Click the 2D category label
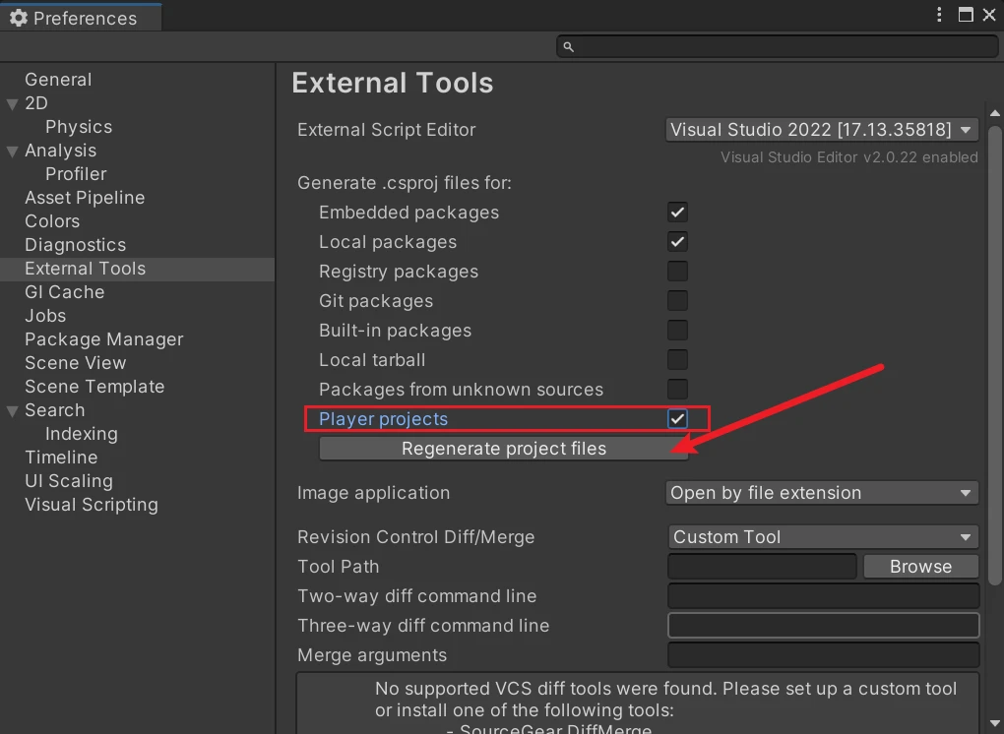The image size is (1004, 734). pos(36,103)
